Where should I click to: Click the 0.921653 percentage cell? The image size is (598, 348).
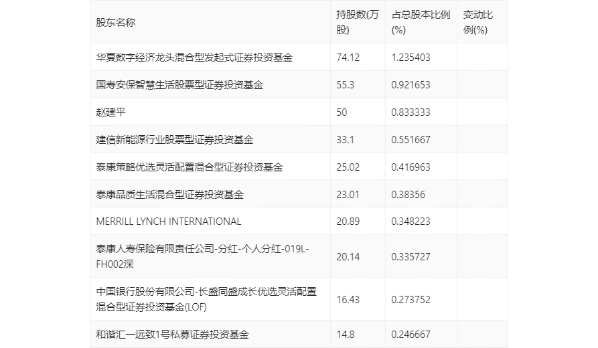[x=410, y=84]
